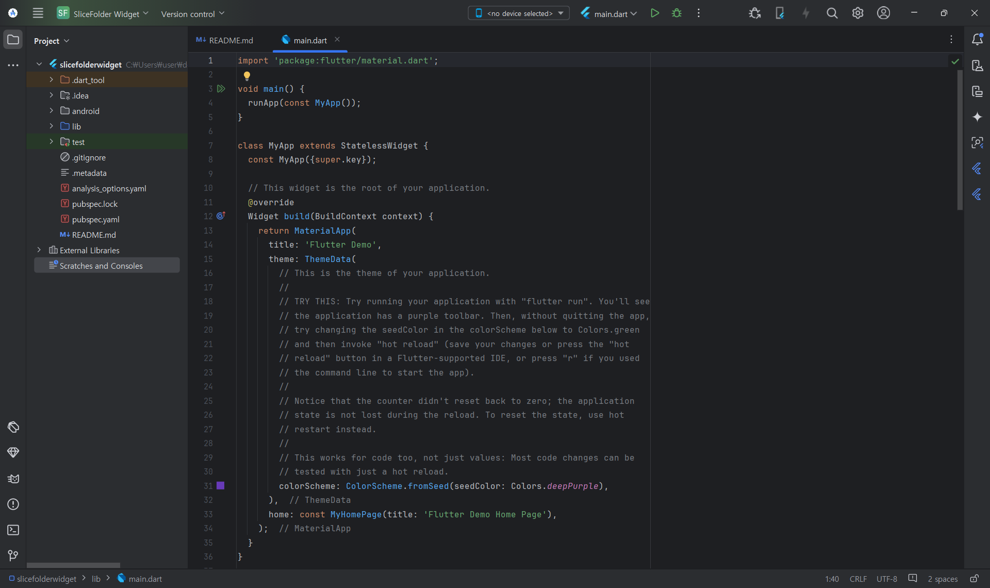990x588 pixels.
Task: Click the override gutter marker on line 12
Action: [221, 216]
